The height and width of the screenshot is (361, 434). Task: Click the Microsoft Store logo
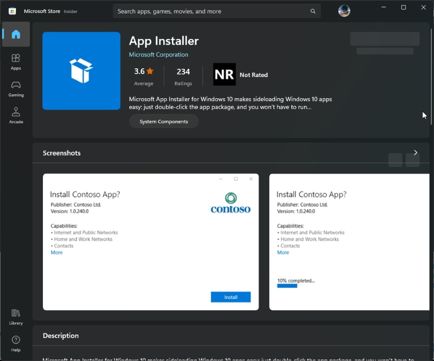[x=12, y=11]
